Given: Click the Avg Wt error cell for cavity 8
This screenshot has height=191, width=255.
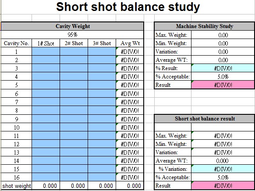Looking at the screenshot, I should click(130, 110).
